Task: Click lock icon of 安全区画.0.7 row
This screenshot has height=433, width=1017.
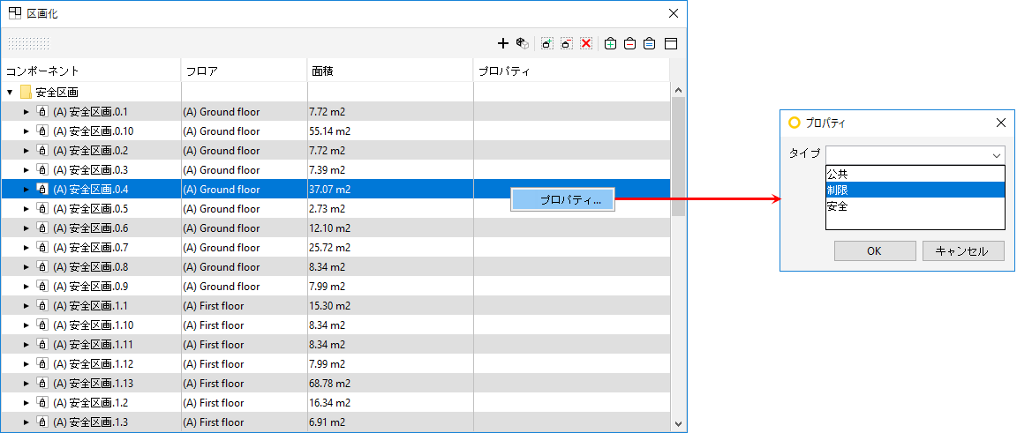Action: coord(42,248)
